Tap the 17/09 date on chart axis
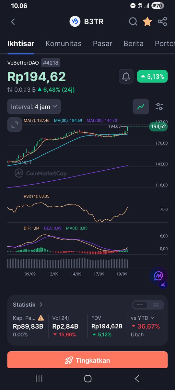The width and height of the screenshot is (175, 390). (99, 274)
